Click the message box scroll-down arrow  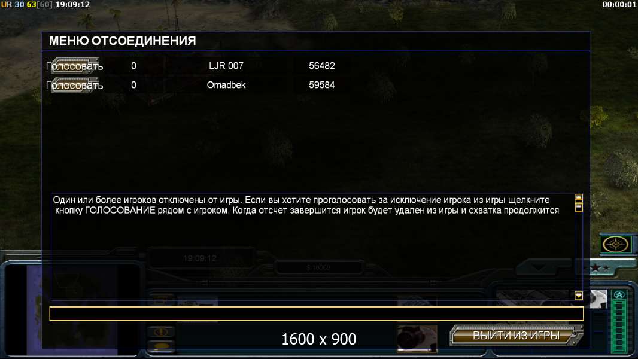(x=579, y=296)
